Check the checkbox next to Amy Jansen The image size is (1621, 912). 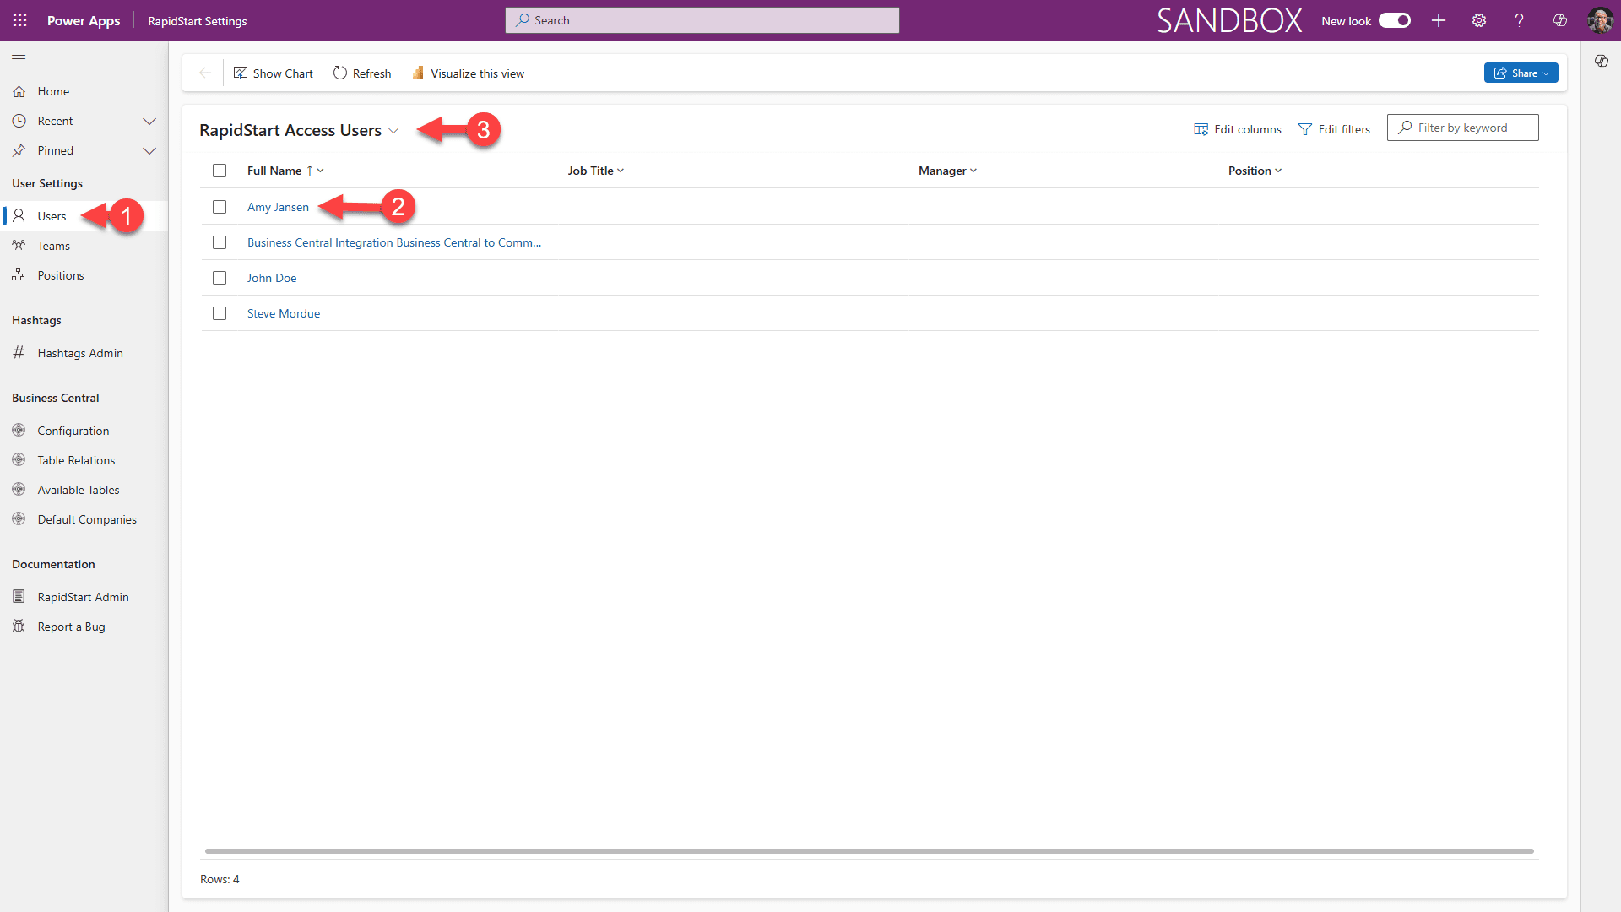point(220,206)
